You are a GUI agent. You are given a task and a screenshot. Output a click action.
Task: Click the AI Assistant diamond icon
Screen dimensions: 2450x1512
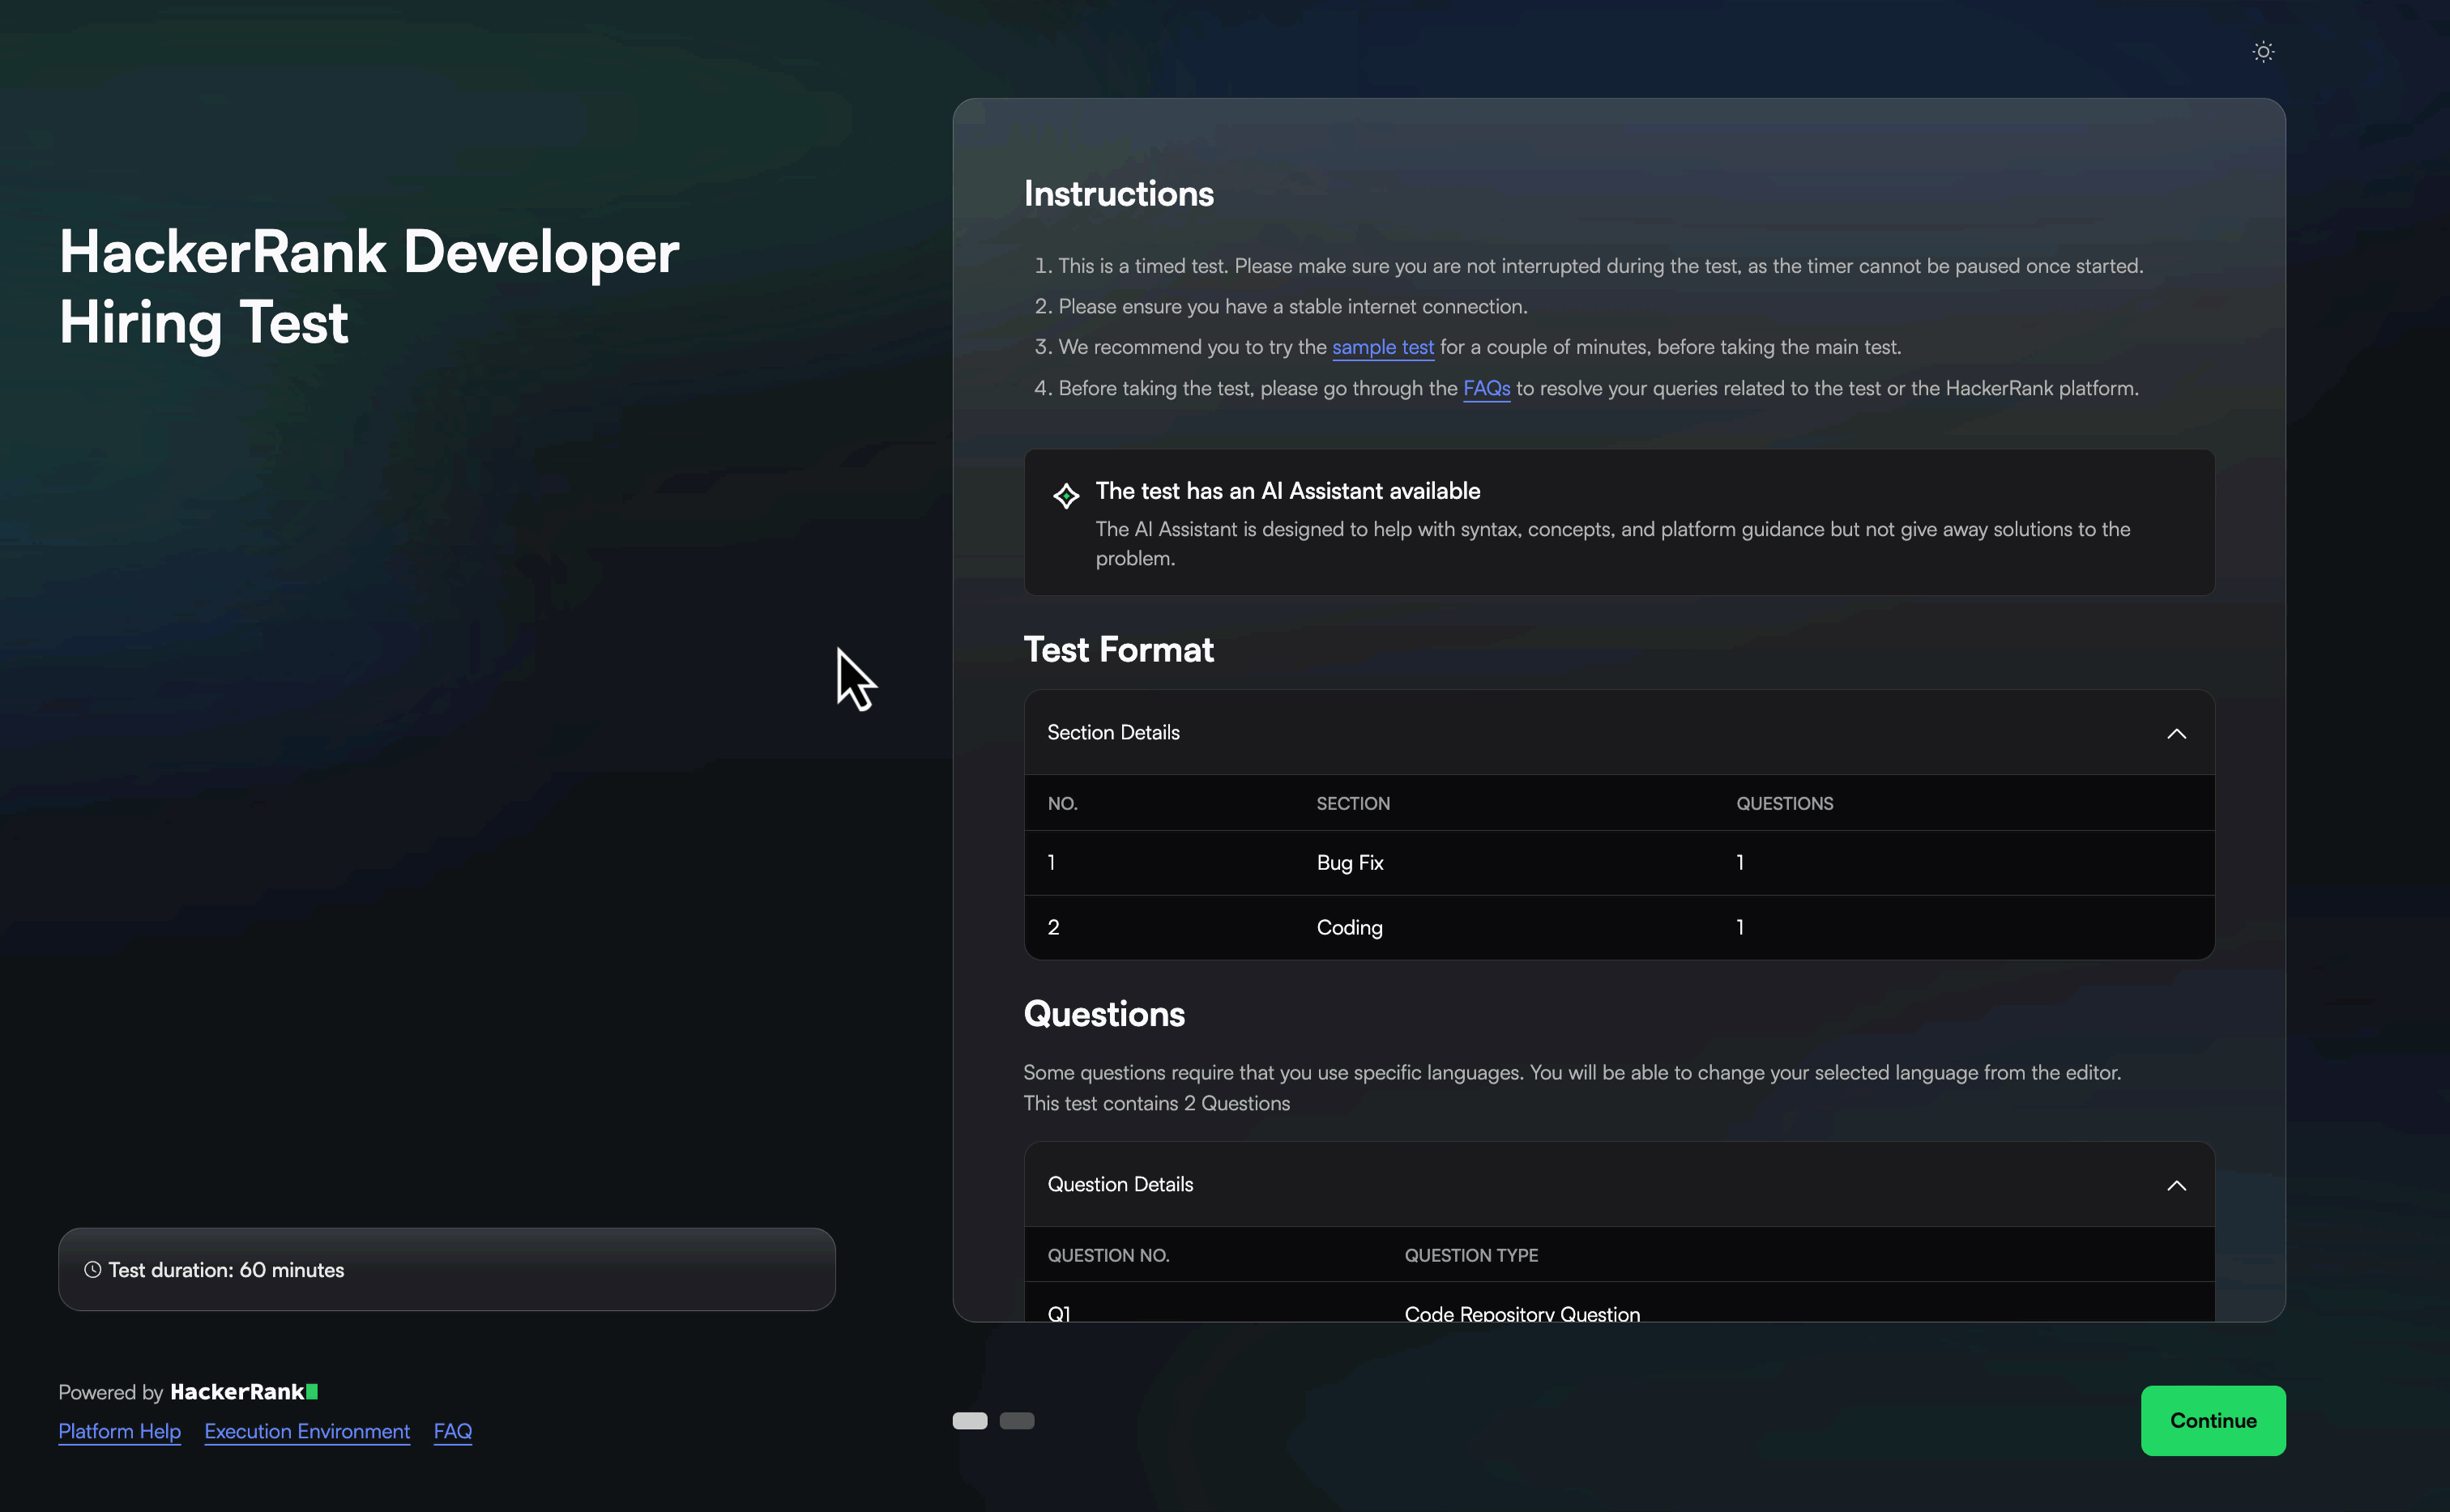click(1066, 496)
